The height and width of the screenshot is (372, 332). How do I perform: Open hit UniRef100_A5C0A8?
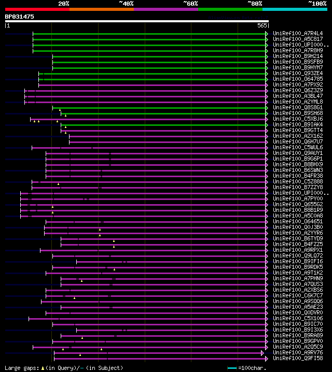pos(298,216)
